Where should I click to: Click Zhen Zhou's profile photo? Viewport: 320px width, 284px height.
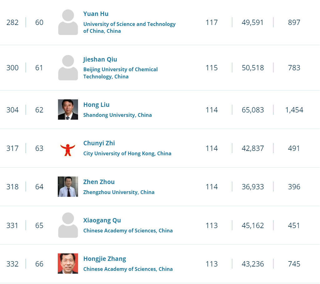coord(68,187)
